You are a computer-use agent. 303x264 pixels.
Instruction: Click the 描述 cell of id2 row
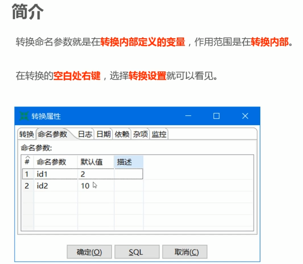click(x=129, y=186)
